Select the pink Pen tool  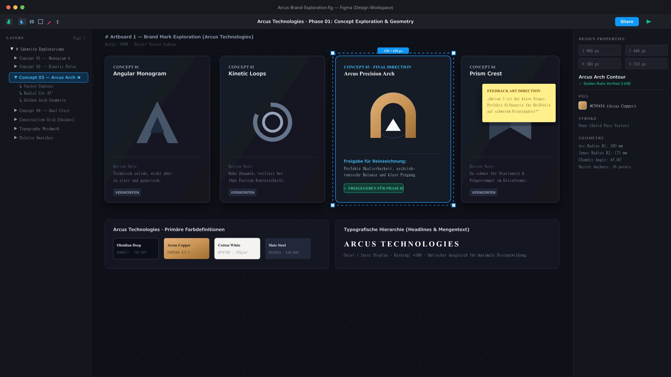click(x=49, y=22)
